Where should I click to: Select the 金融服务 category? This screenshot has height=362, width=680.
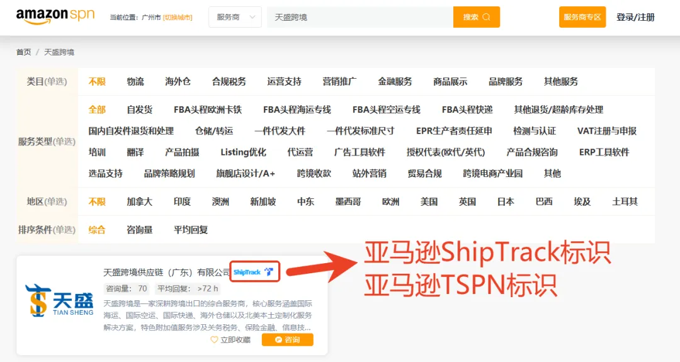click(x=395, y=81)
